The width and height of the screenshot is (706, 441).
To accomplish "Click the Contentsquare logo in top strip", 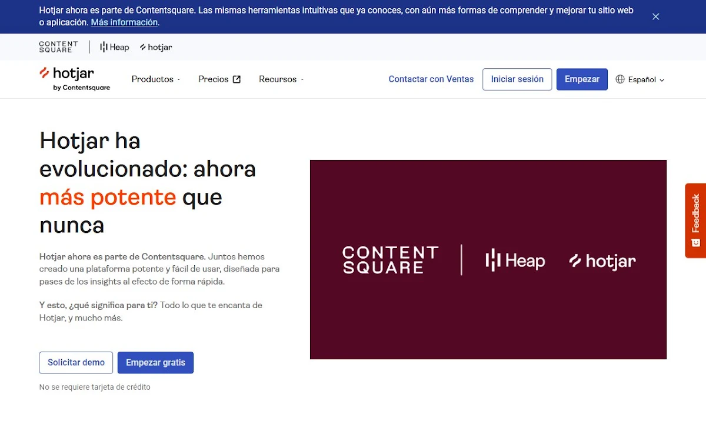I will click(58, 47).
